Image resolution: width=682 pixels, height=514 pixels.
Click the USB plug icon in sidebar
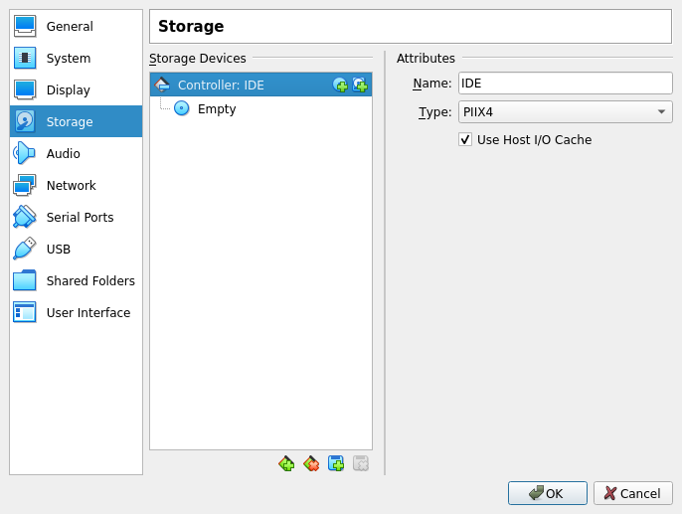pyautogui.click(x=25, y=249)
